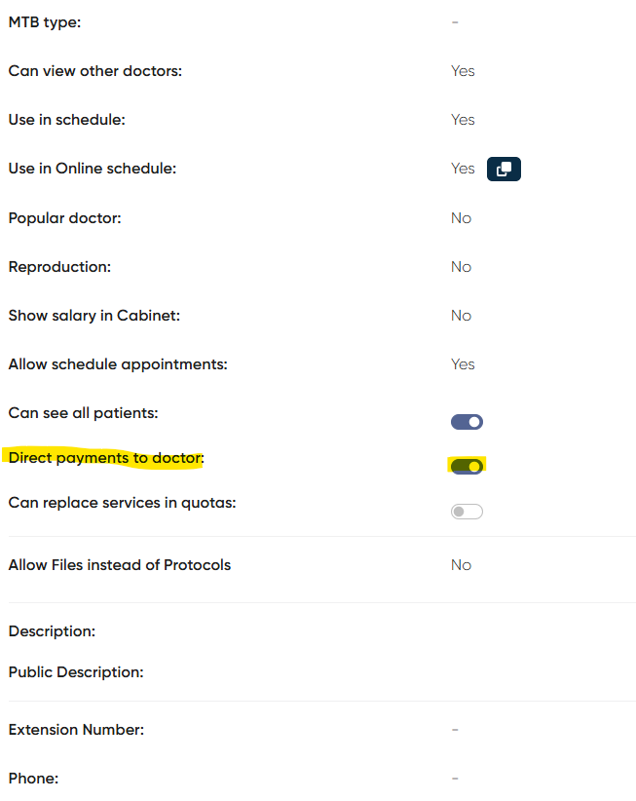Click the Reproduction field label

pyautogui.click(x=59, y=267)
